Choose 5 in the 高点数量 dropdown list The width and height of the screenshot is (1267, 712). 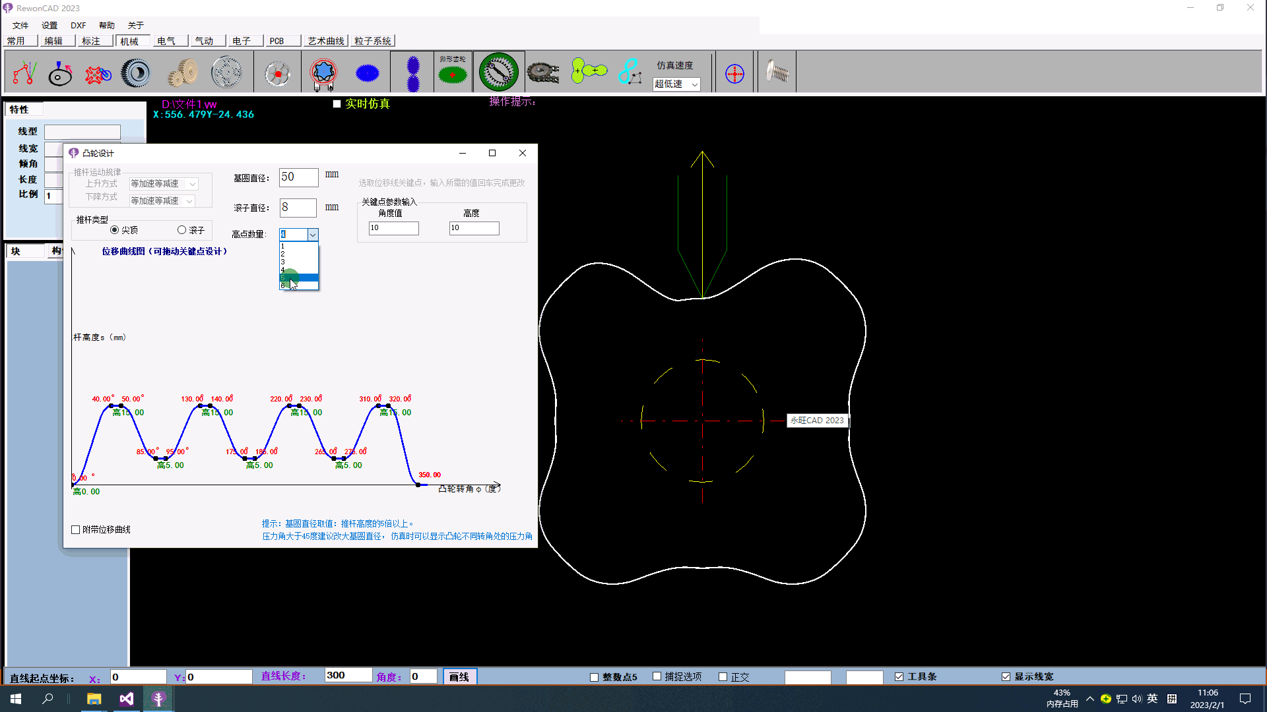pyautogui.click(x=298, y=278)
